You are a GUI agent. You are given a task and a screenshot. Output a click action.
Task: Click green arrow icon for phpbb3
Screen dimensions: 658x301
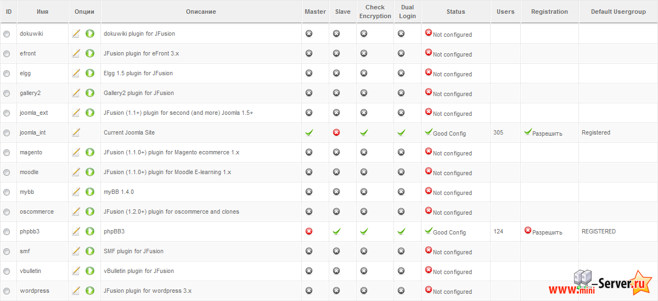pyautogui.click(x=90, y=231)
